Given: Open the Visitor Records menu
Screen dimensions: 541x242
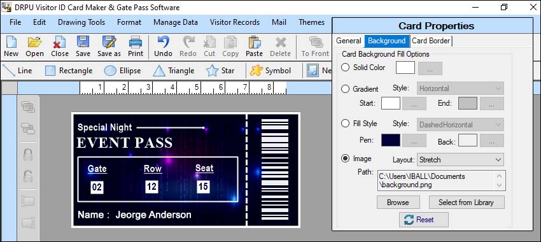Looking at the screenshot, I should [235, 22].
